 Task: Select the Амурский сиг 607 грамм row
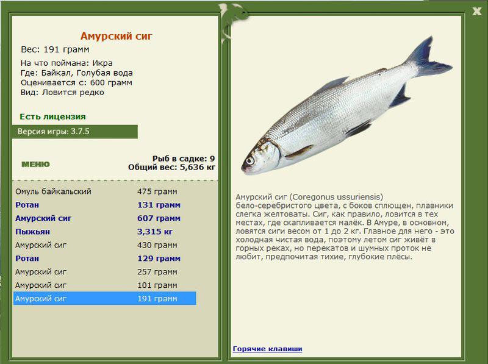(x=104, y=218)
